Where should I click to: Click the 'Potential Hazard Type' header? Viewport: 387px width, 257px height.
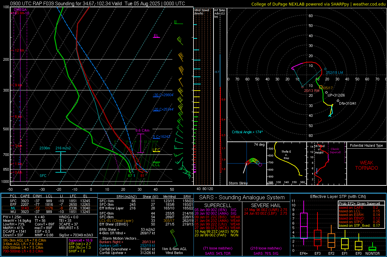pyautogui.click(x=366, y=145)
